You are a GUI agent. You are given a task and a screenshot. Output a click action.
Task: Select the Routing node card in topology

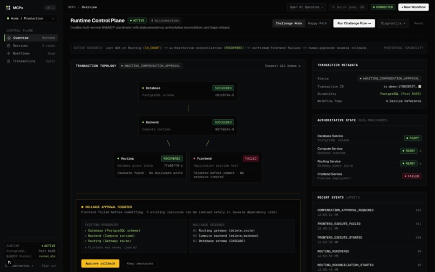click(150, 166)
